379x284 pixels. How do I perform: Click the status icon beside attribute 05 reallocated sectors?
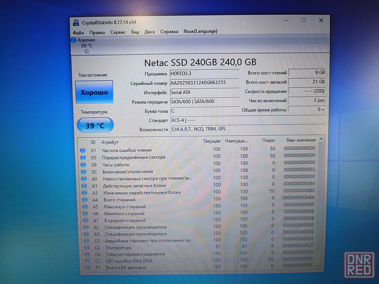(x=83, y=157)
